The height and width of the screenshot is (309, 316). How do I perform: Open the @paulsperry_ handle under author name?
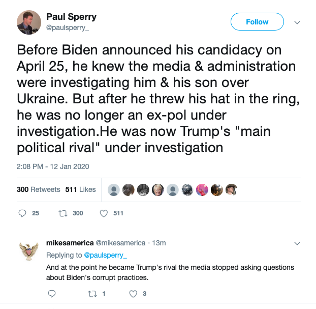coord(68,28)
